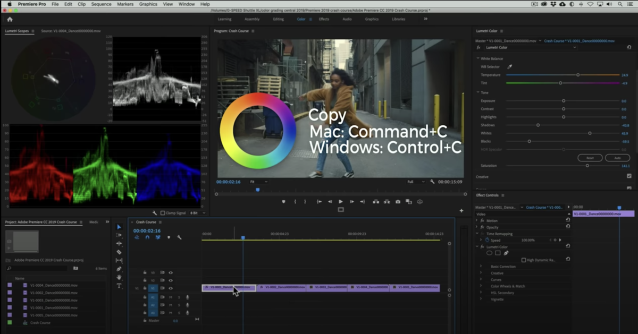The image size is (638, 334).
Task: Open timeline display settings wrench
Action: point(179,237)
